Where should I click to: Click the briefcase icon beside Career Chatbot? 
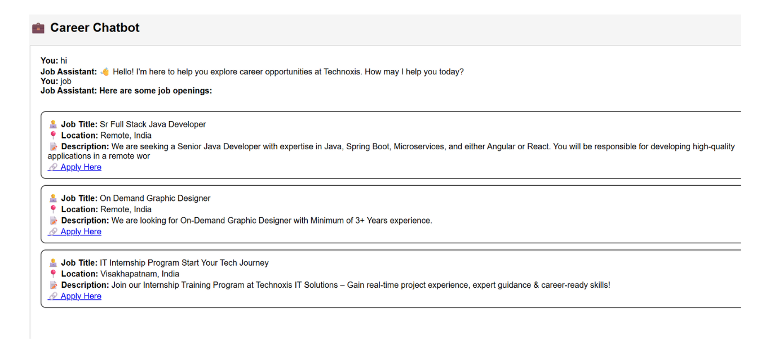tap(38, 28)
